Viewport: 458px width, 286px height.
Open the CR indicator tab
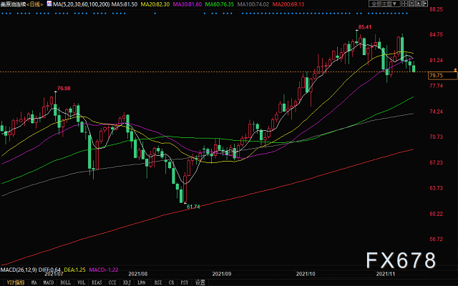[x=172, y=282]
